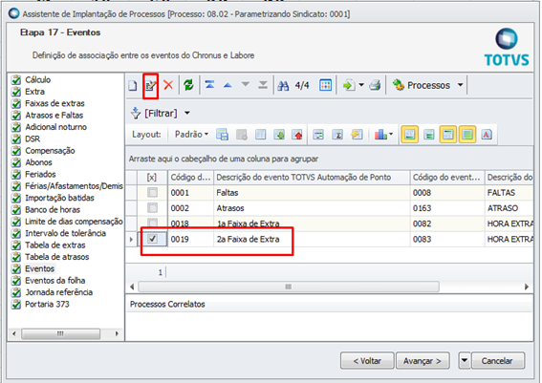
Task: Click the printer icon
Action: coord(375,85)
